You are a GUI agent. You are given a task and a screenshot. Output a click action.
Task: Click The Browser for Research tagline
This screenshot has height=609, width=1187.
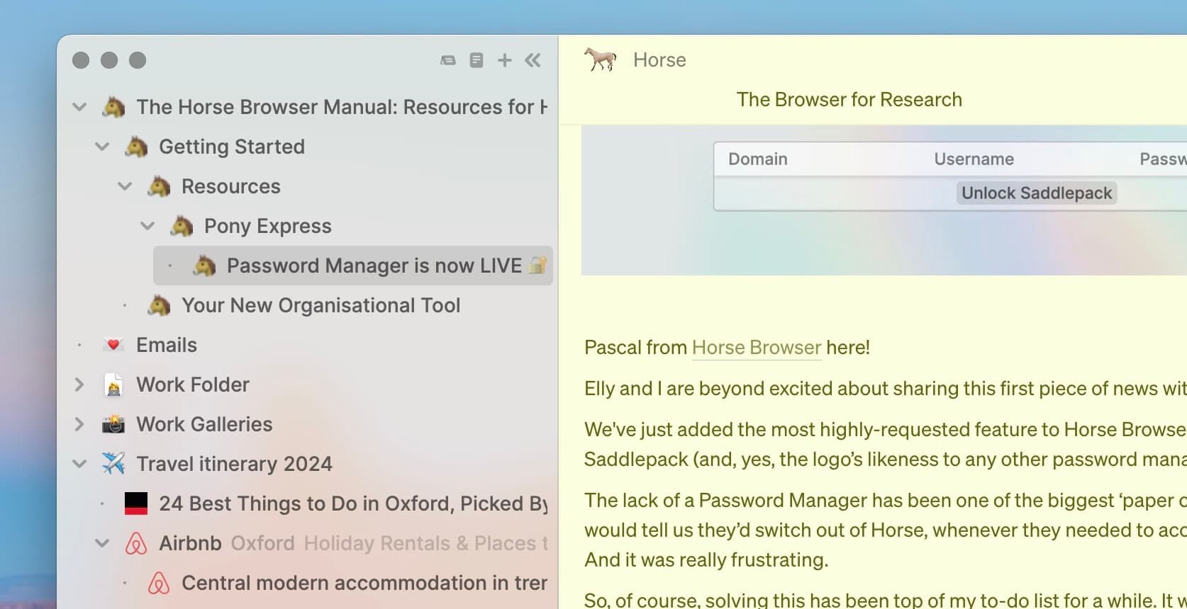point(849,100)
